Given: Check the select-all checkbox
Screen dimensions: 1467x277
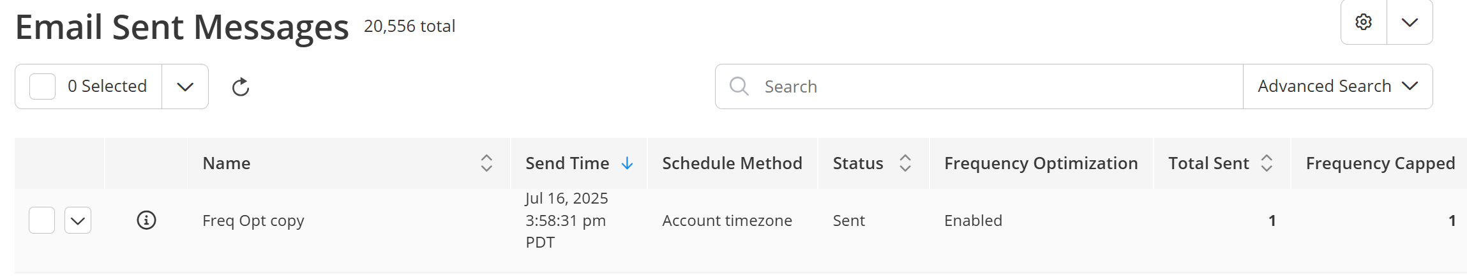Looking at the screenshot, I should 43,86.
